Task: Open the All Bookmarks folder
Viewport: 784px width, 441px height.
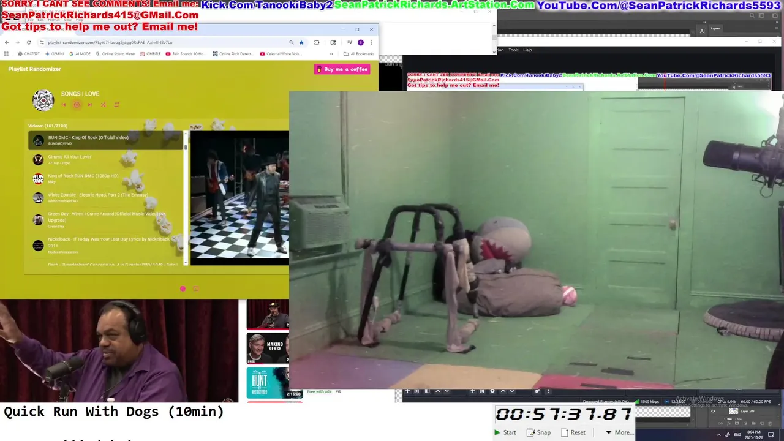Action: 359,54
